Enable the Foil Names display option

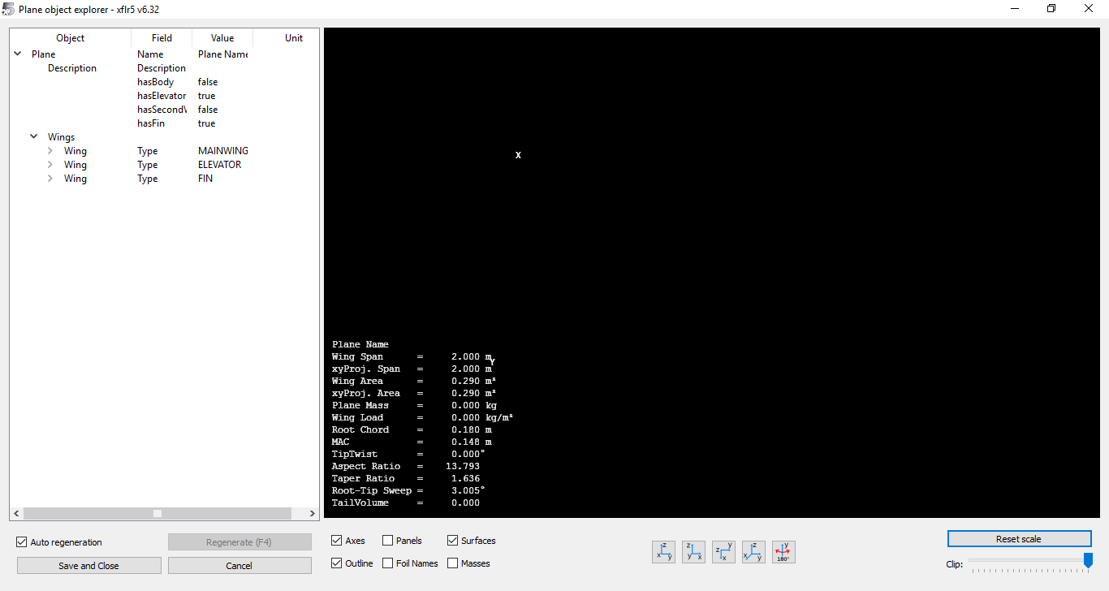pyautogui.click(x=388, y=563)
